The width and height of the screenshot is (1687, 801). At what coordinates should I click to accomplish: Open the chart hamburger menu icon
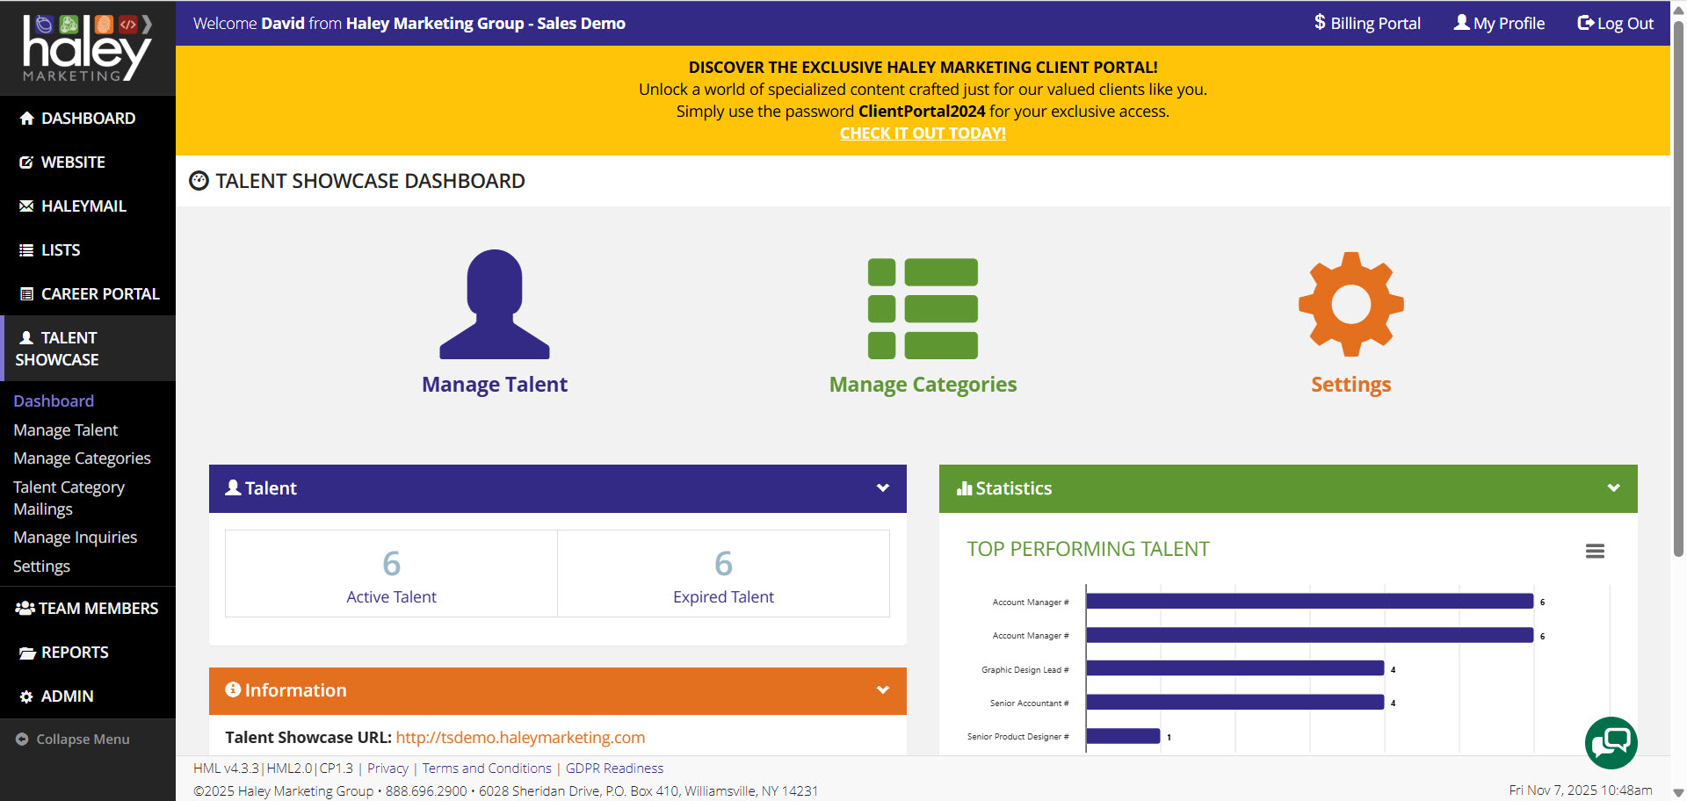pos(1595,551)
